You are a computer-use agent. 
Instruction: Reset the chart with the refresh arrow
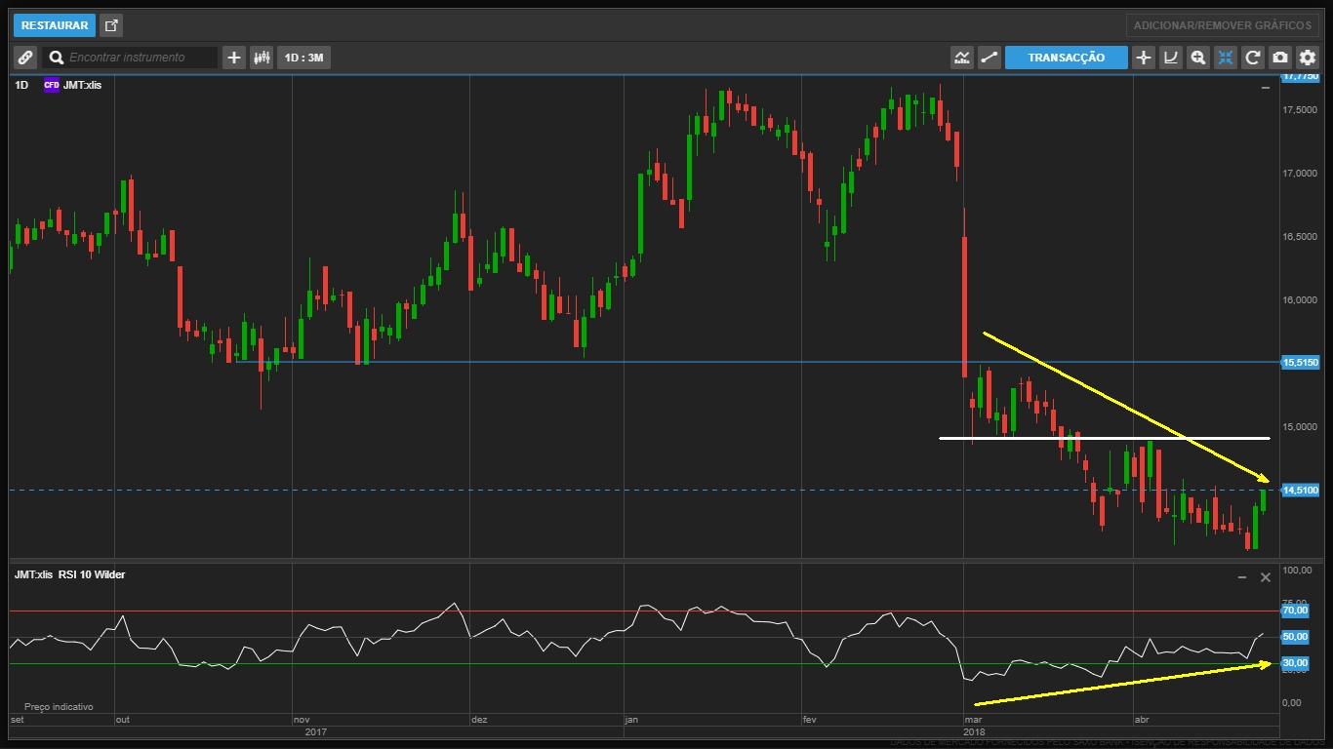[1253, 58]
